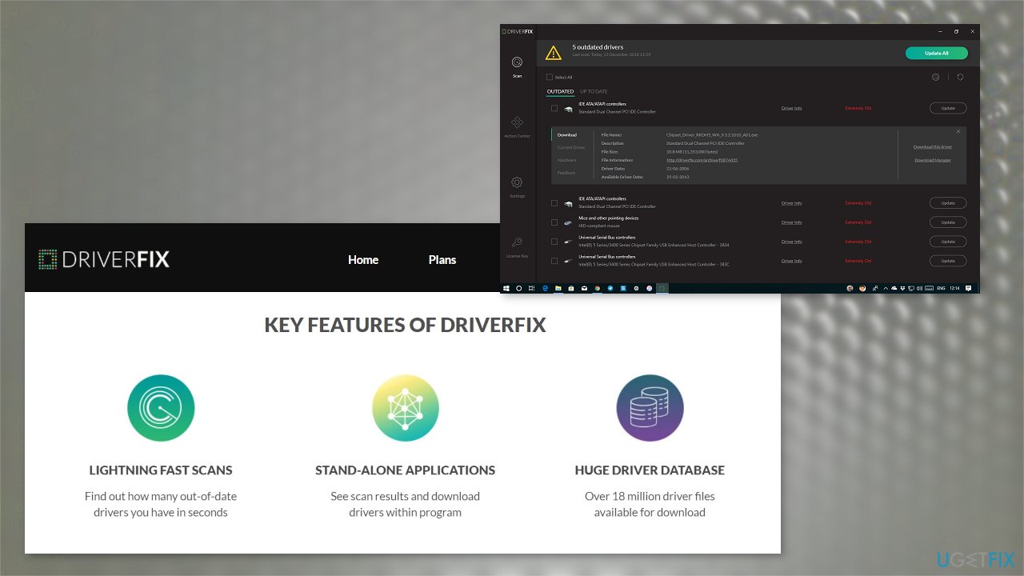Select the Download tab in driver details
Viewport: 1024px width, 576px height.
coord(566,135)
